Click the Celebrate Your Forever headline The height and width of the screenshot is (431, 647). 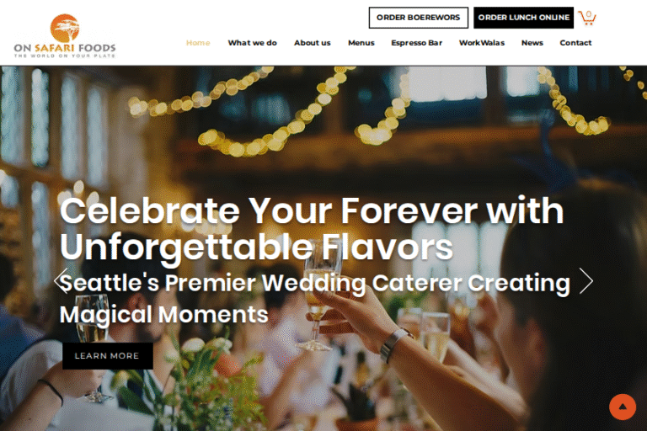point(312,229)
